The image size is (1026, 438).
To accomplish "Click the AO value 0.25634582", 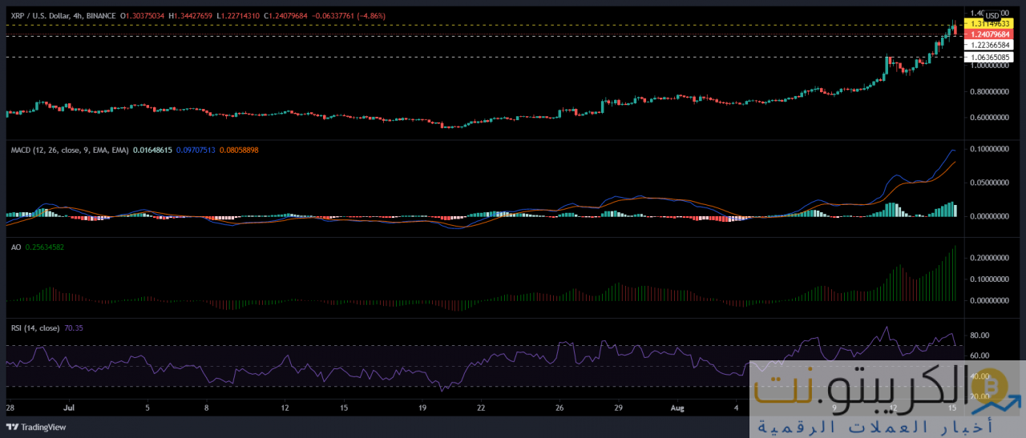I will 45,247.
